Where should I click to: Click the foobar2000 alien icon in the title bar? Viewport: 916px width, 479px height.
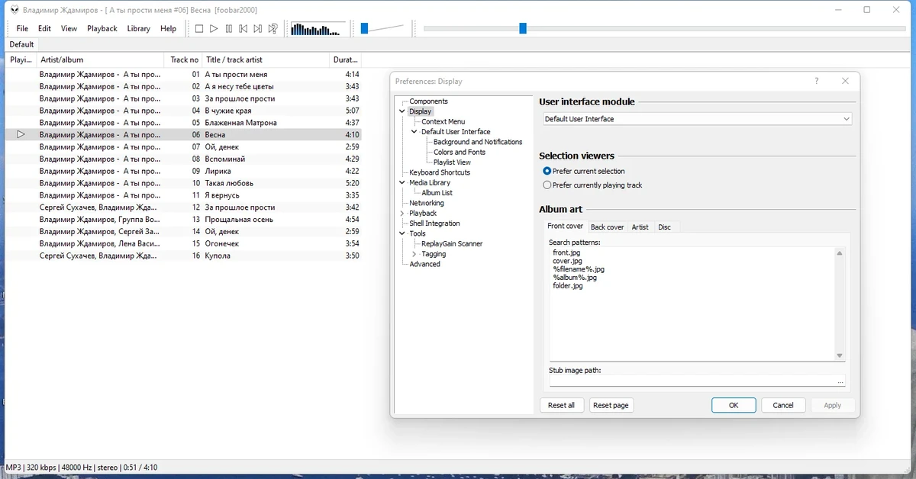[x=13, y=10]
